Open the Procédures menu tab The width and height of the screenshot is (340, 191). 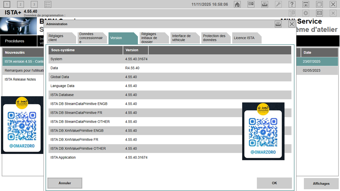click(x=19, y=41)
